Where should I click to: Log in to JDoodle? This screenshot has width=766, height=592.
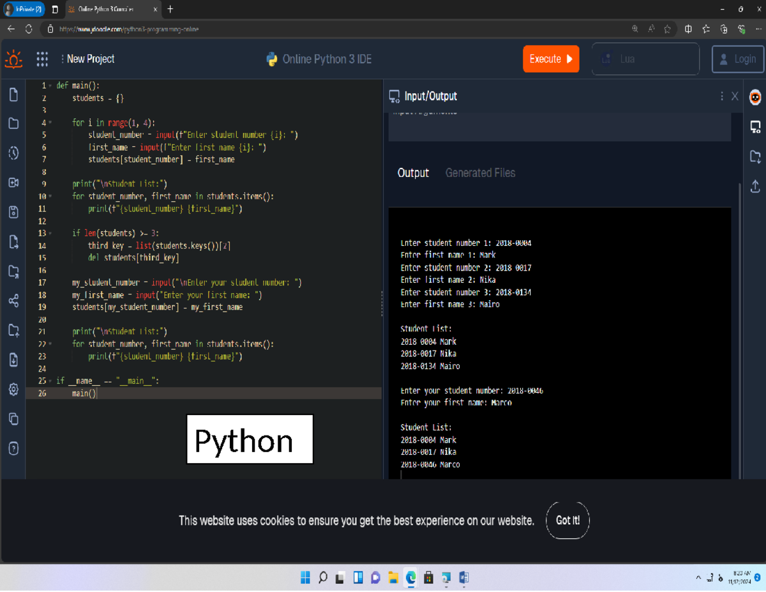pos(737,59)
